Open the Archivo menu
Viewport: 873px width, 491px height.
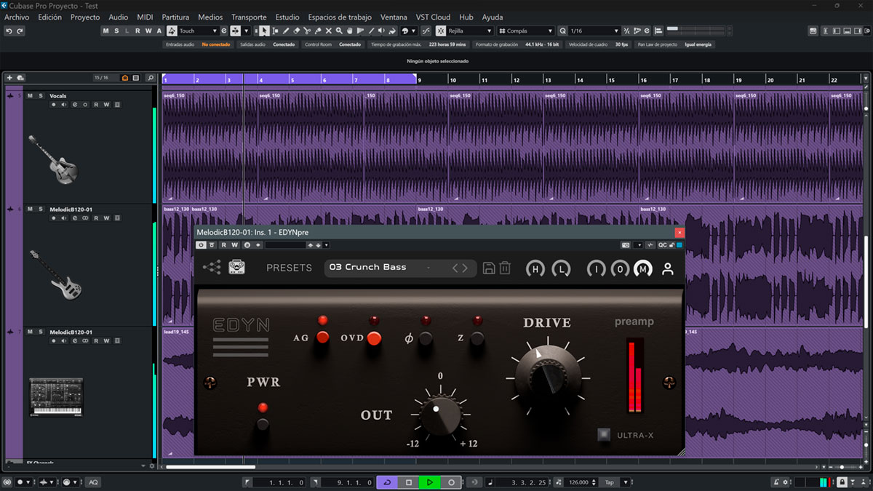pos(17,17)
